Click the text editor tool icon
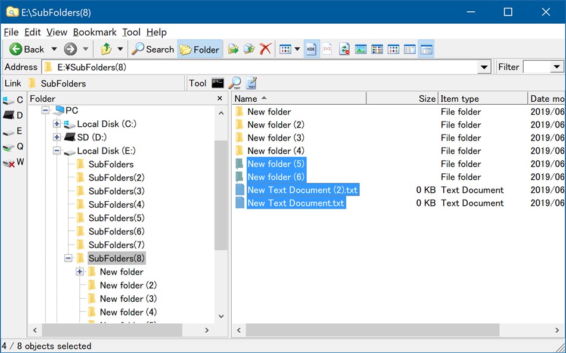 pyautogui.click(x=251, y=83)
